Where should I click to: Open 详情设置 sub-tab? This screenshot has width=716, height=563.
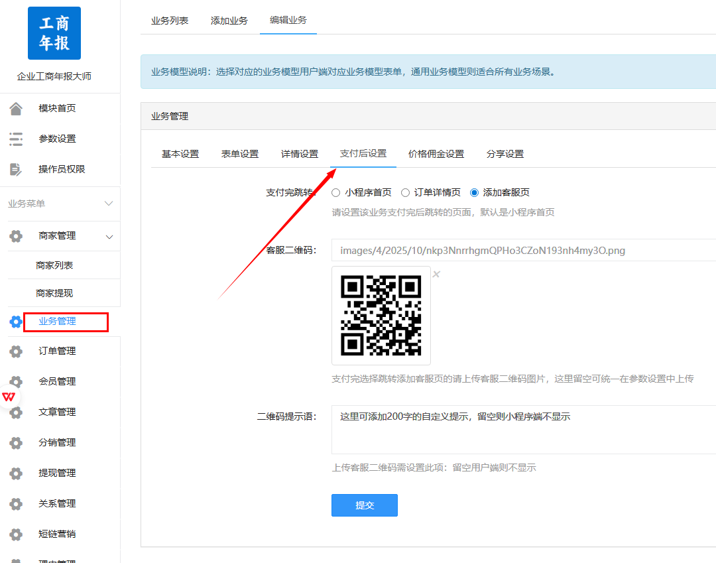pyautogui.click(x=300, y=154)
